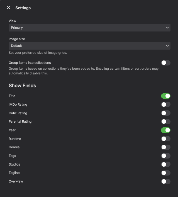Turn off the Year toggle
The image size is (178, 197).
(x=165, y=130)
